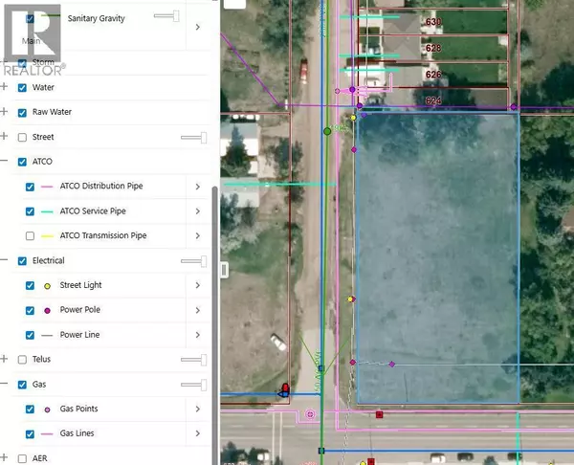Select the Raw Water layer label
Viewport: 574px width, 465px height.
pos(53,112)
